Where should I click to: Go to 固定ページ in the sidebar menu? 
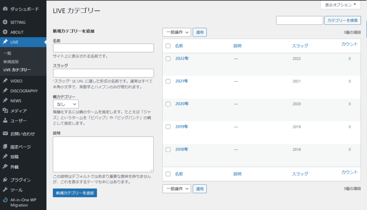point(21,147)
